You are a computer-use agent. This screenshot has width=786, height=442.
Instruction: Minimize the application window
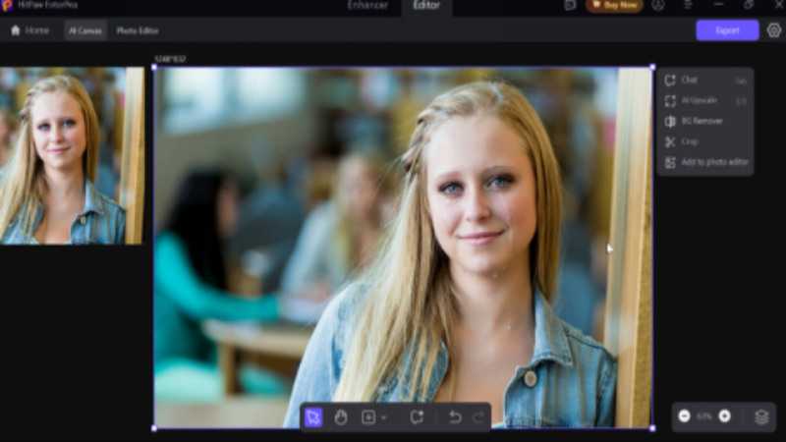click(x=719, y=5)
